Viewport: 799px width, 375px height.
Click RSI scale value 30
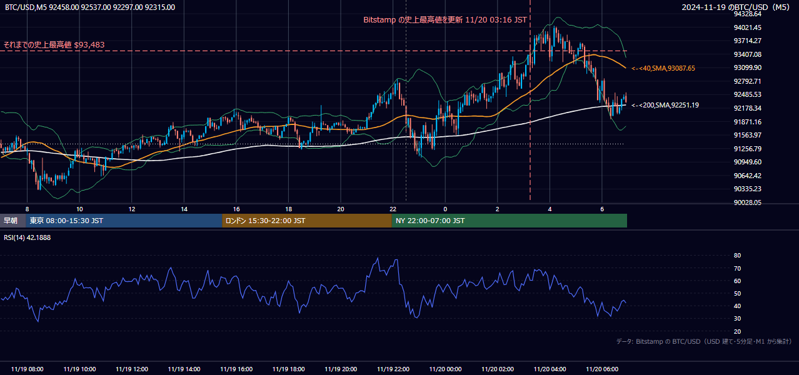click(x=737, y=319)
